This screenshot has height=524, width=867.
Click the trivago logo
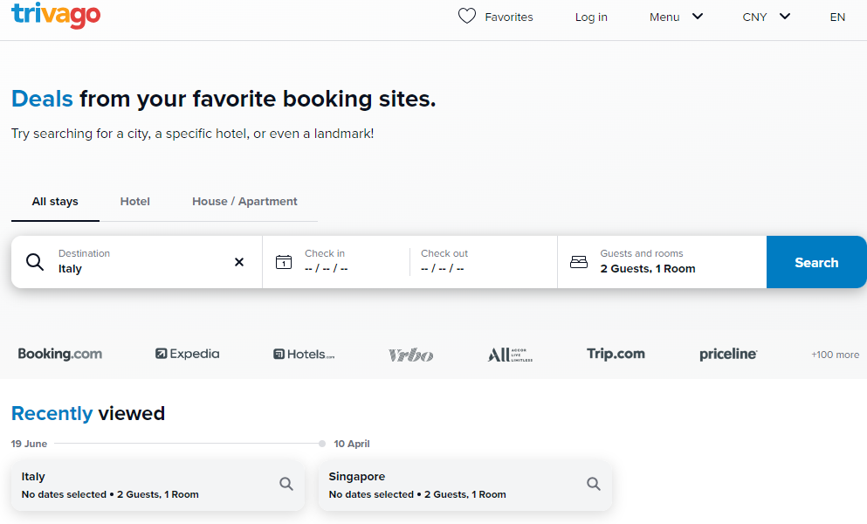pyautogui.click(x=56, y=15)
